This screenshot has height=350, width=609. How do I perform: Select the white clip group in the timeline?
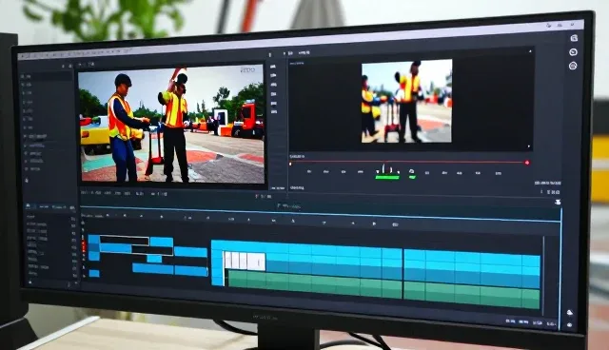click(246, 262)
